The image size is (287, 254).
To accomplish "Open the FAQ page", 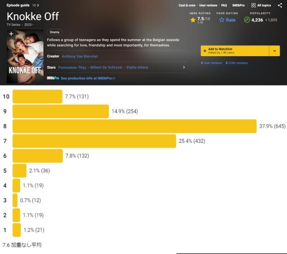I will click(x=224, y=5).
